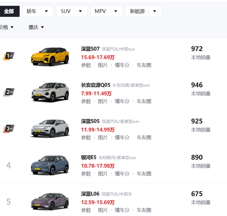Open 懂车分 for 深蓝S07
Image resolution: width=227 pixels, height=216 pixels.
click(122, 65)
